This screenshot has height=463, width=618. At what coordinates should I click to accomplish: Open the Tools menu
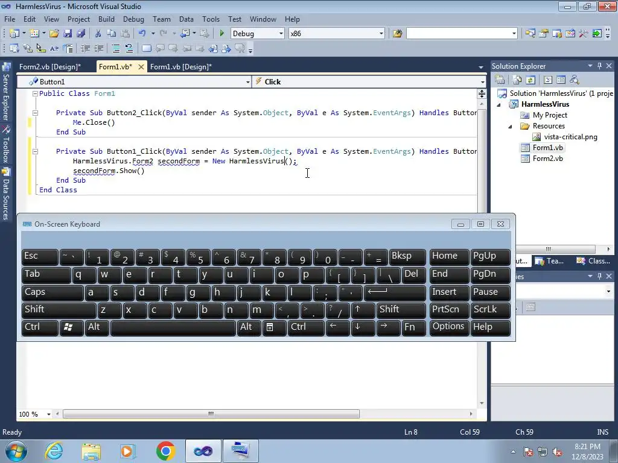[x=211, y=19]
